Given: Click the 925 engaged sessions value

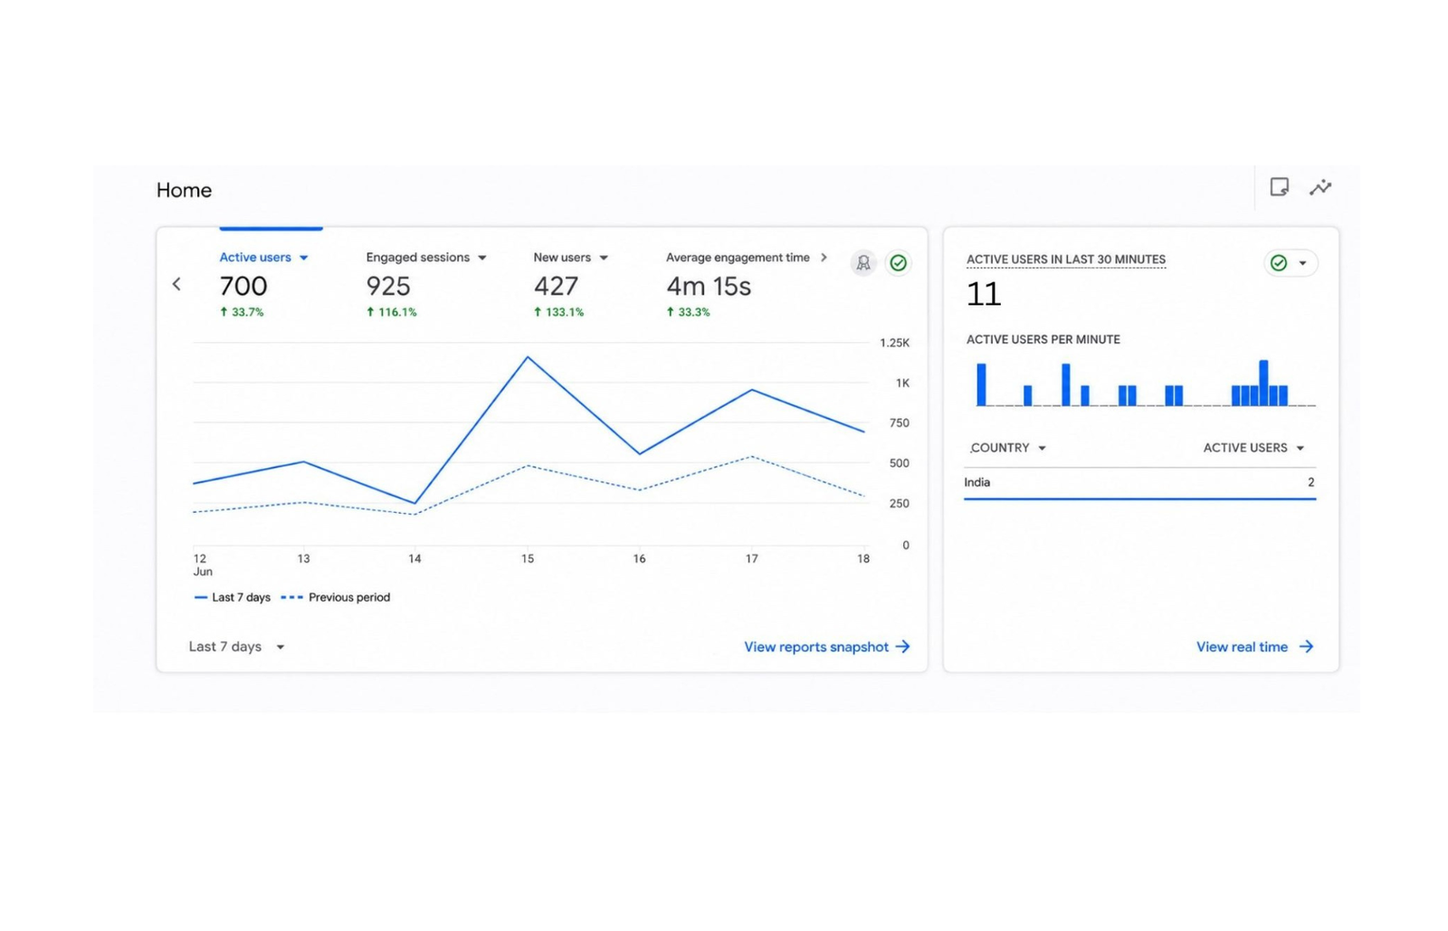Looking at the screenshot, I should [388, 287].
